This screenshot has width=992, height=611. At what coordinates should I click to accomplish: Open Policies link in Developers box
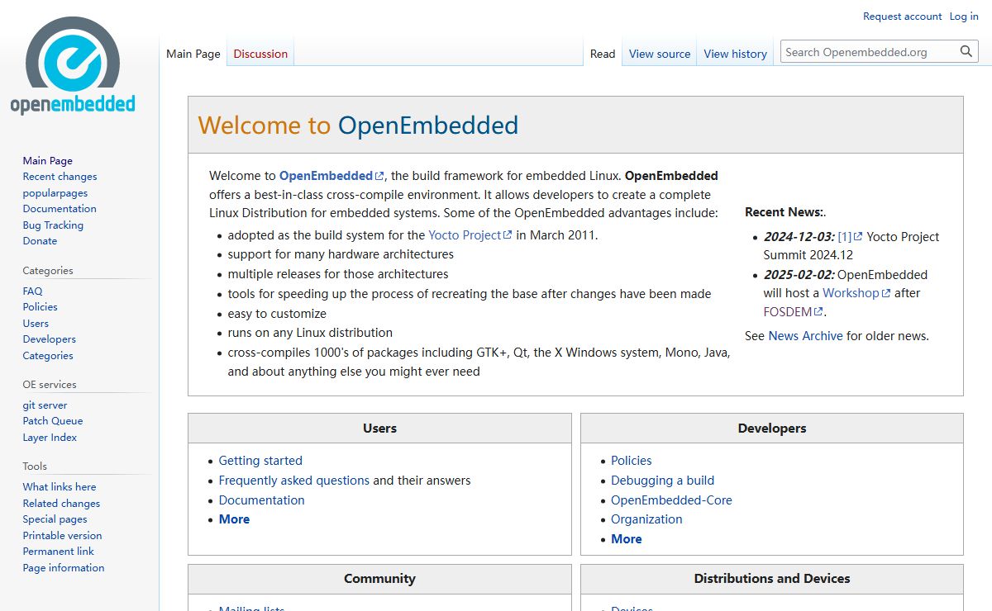(631, 461)
